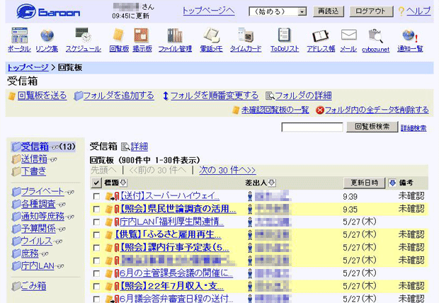Open the cybozu.net icon
The height and width of the screenshot is (303, 439).
375,35
